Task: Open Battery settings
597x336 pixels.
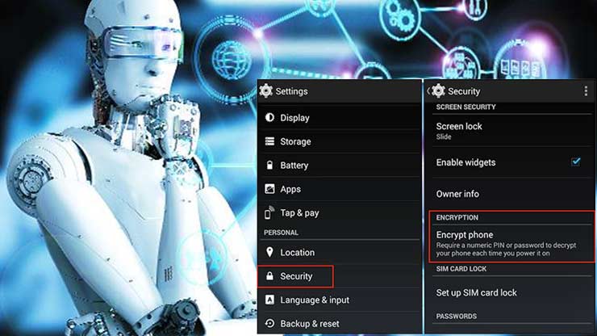Action: [x=340, y=165]
